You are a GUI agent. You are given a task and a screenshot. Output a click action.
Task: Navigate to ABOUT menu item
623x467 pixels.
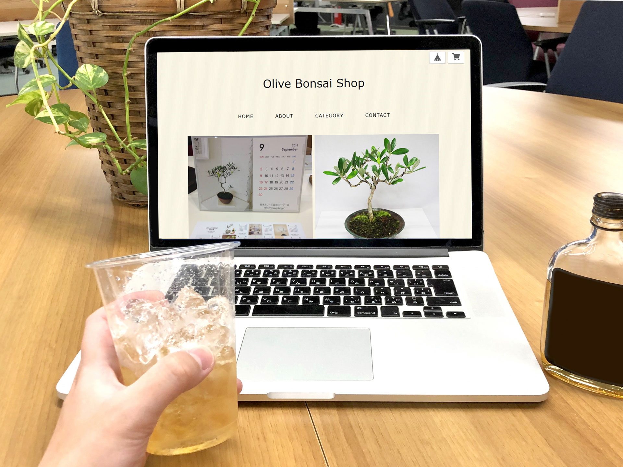pyautogui.click(x=284, y=116)
